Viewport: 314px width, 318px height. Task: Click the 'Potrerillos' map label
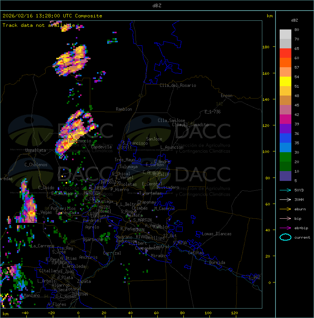(63, 208)
